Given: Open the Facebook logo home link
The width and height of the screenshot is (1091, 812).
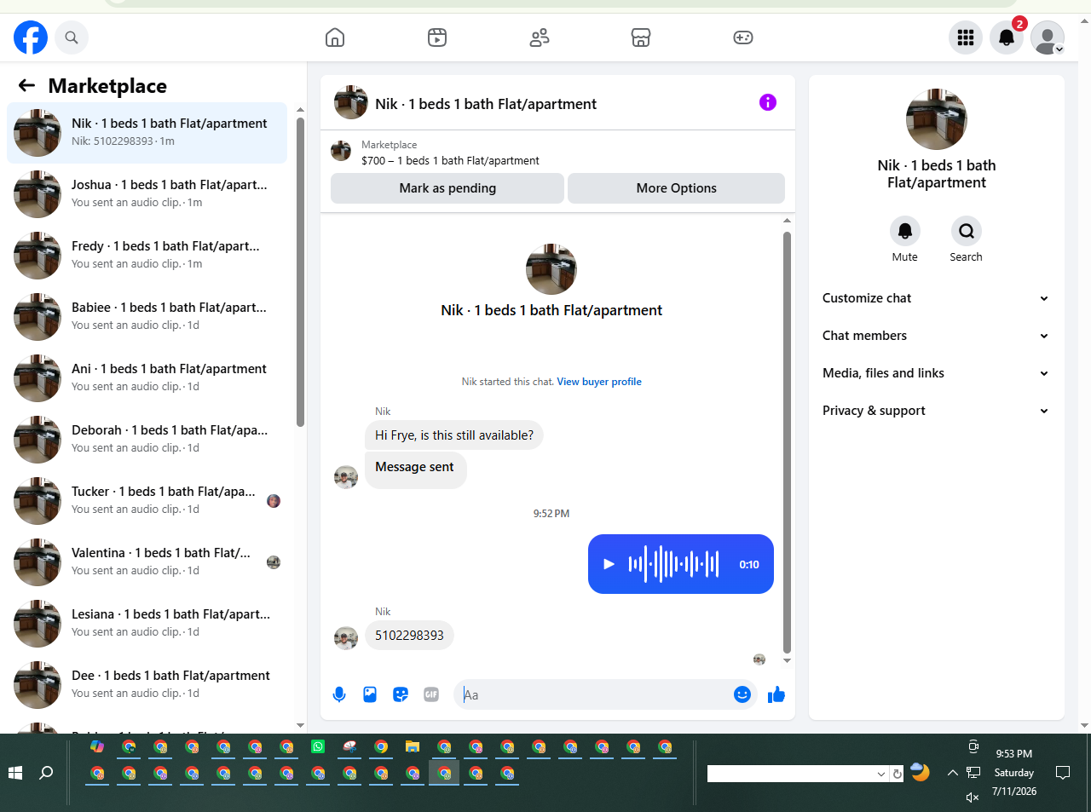Looking at the screenshot, I should (x=31, y=37).
